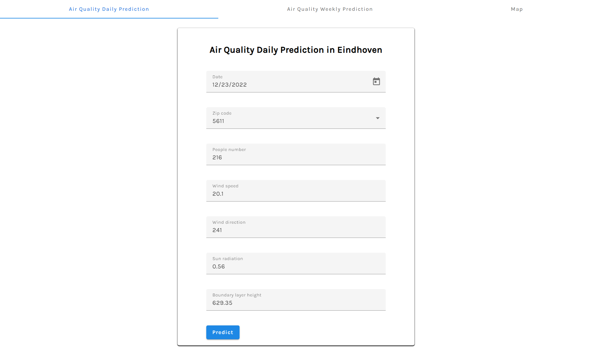Click the Wind speed field showing 20.1
592x355 pixels.
tap(277, 194)
